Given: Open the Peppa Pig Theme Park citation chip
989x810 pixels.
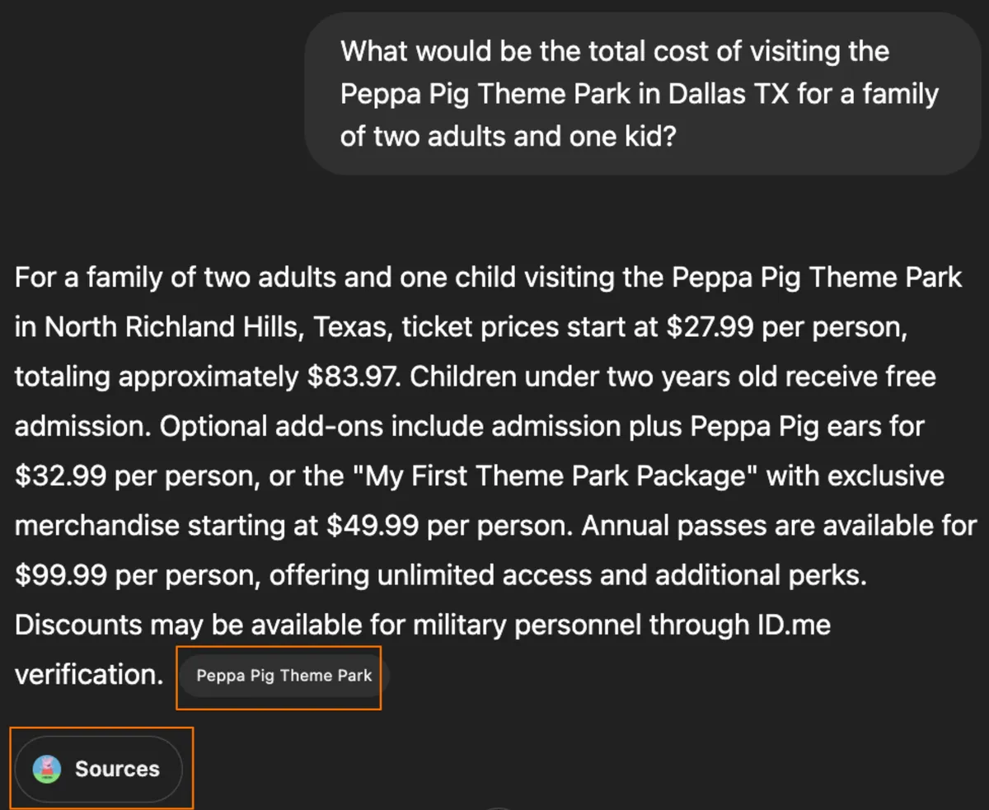Looking at the screenshot, I should click(284, 677).
